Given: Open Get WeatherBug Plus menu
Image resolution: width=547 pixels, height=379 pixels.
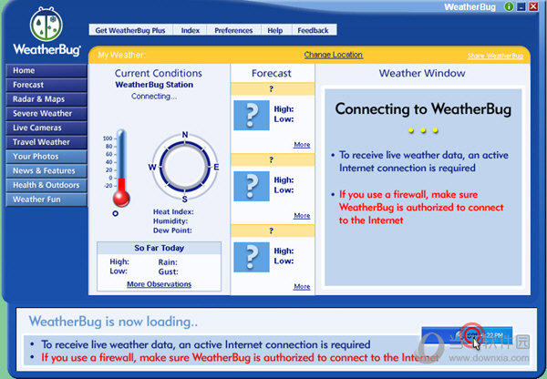Looking at the screenshot, I should pyautogui.click(x=130, y=30).
